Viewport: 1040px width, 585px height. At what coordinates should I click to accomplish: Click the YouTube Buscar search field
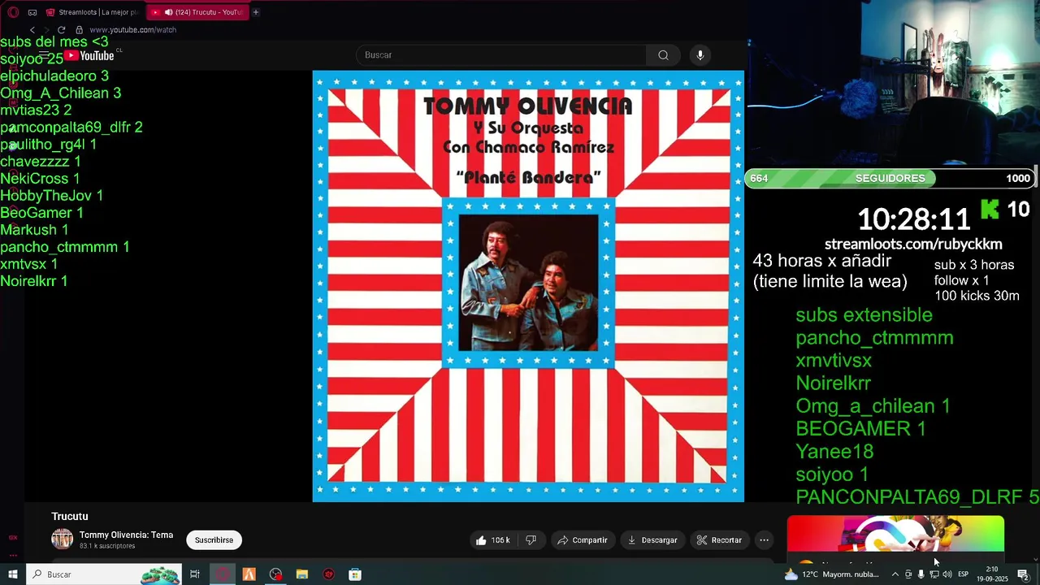(x=501, y=55)
